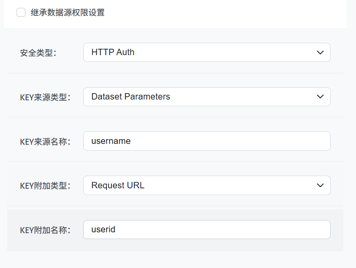This screenshot has height=268, width=356.
Task: Click the selected HTTP Auth value
Action: point(113,52)
